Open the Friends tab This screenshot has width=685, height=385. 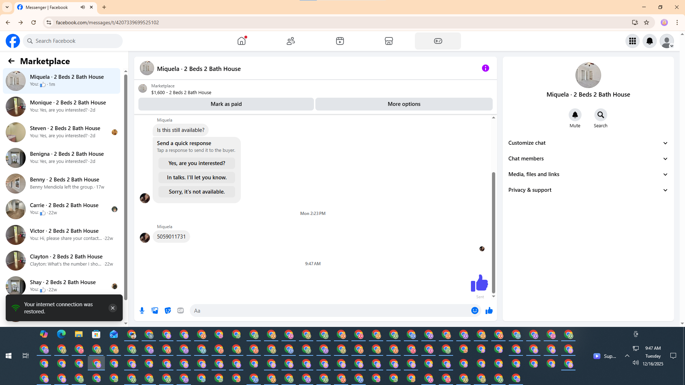[291, 41]
